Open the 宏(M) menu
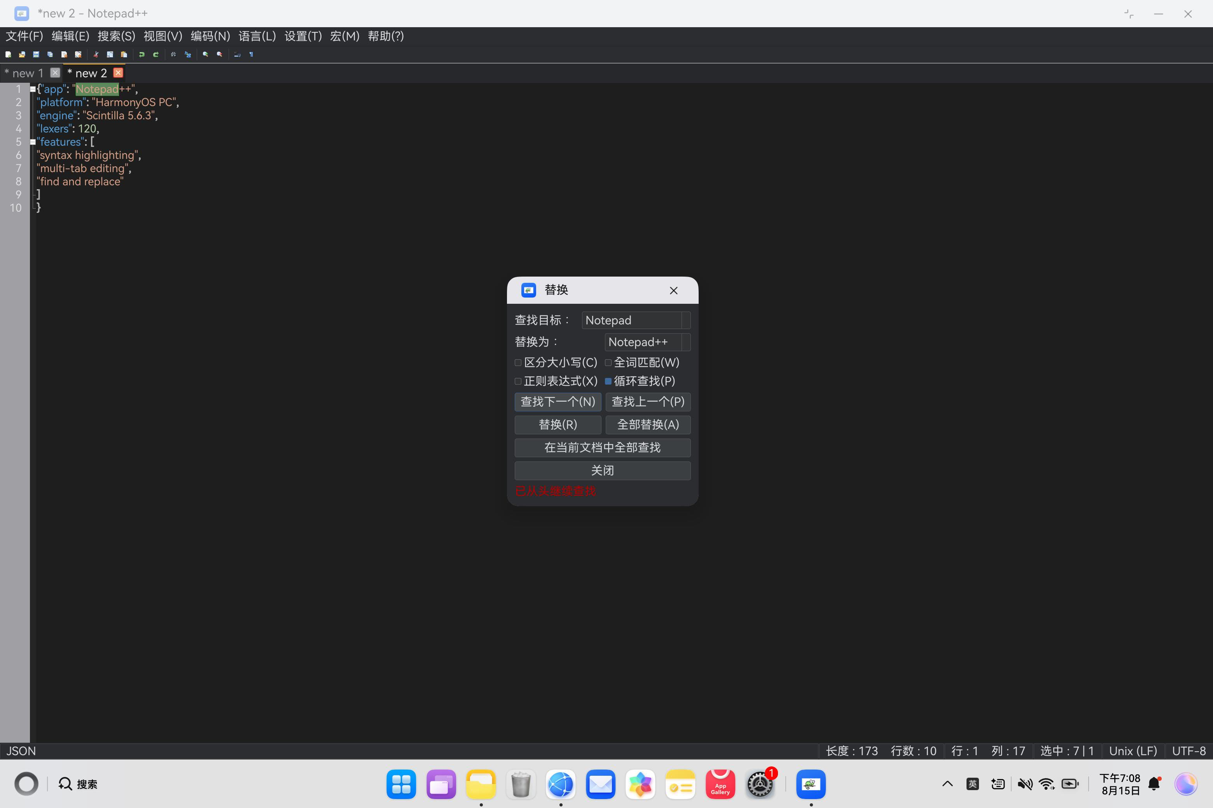The image size is (1213, 808). (344, 36)
